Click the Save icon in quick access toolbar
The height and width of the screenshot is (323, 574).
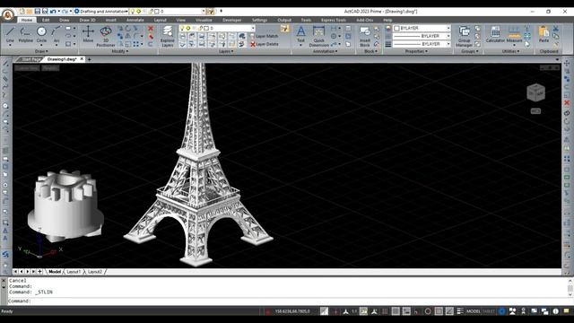38,12
